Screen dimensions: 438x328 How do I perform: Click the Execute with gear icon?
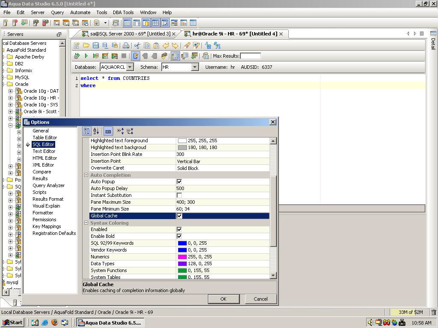77,56
